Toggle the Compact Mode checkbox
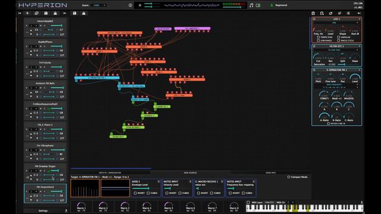The height and width of the screenshot is (214, 381). 289,177
